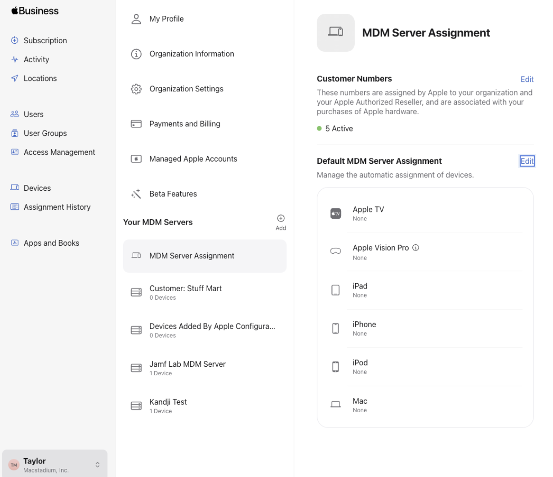553x477 pixels.
Task: Click the Apps and Books icon
Action: point(15,243)
